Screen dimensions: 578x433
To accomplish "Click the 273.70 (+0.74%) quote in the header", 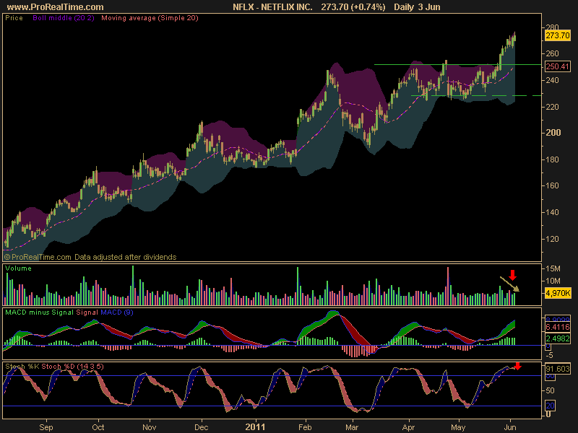I will click(x=353, y=7).
